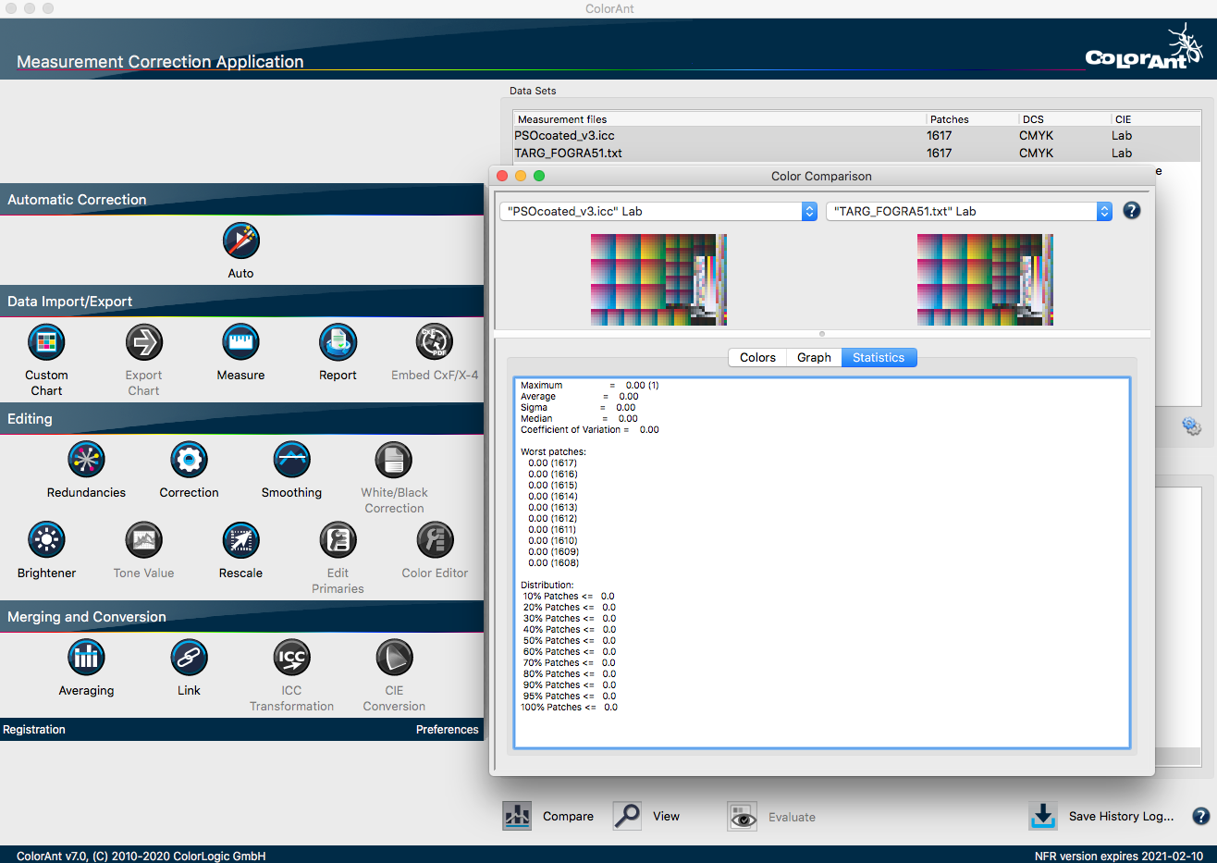Switch to the Colors tab

click(757, 358)
